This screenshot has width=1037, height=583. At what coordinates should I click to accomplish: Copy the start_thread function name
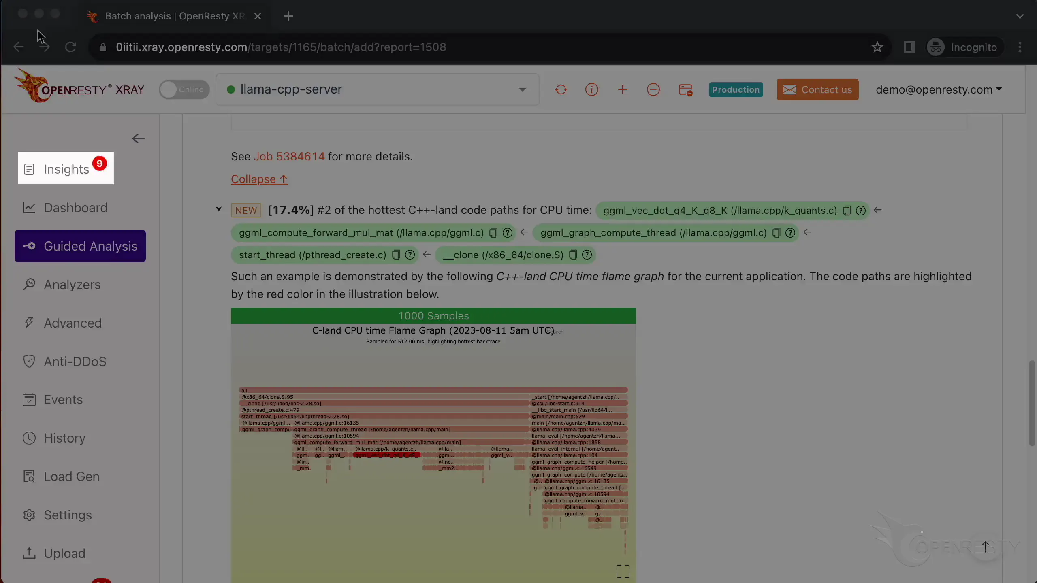[x=396, y=255]
